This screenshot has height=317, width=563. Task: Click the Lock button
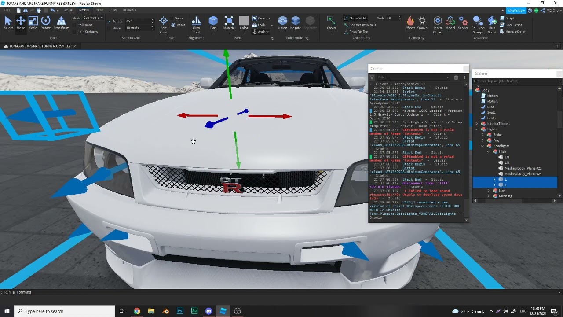coord(259,25)
